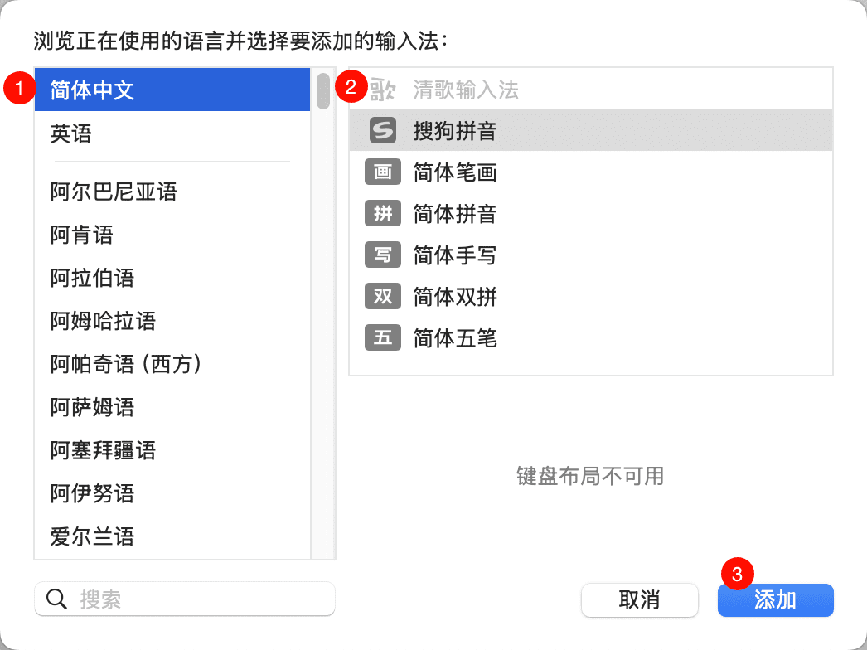Image resolution: width=867 pixels, height=650 pixels.
Task: Click the 搜索 search field
Action: (x=199, y=599)
